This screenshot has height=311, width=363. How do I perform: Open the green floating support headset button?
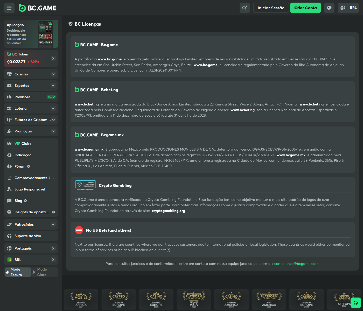[x=356, y=303]
